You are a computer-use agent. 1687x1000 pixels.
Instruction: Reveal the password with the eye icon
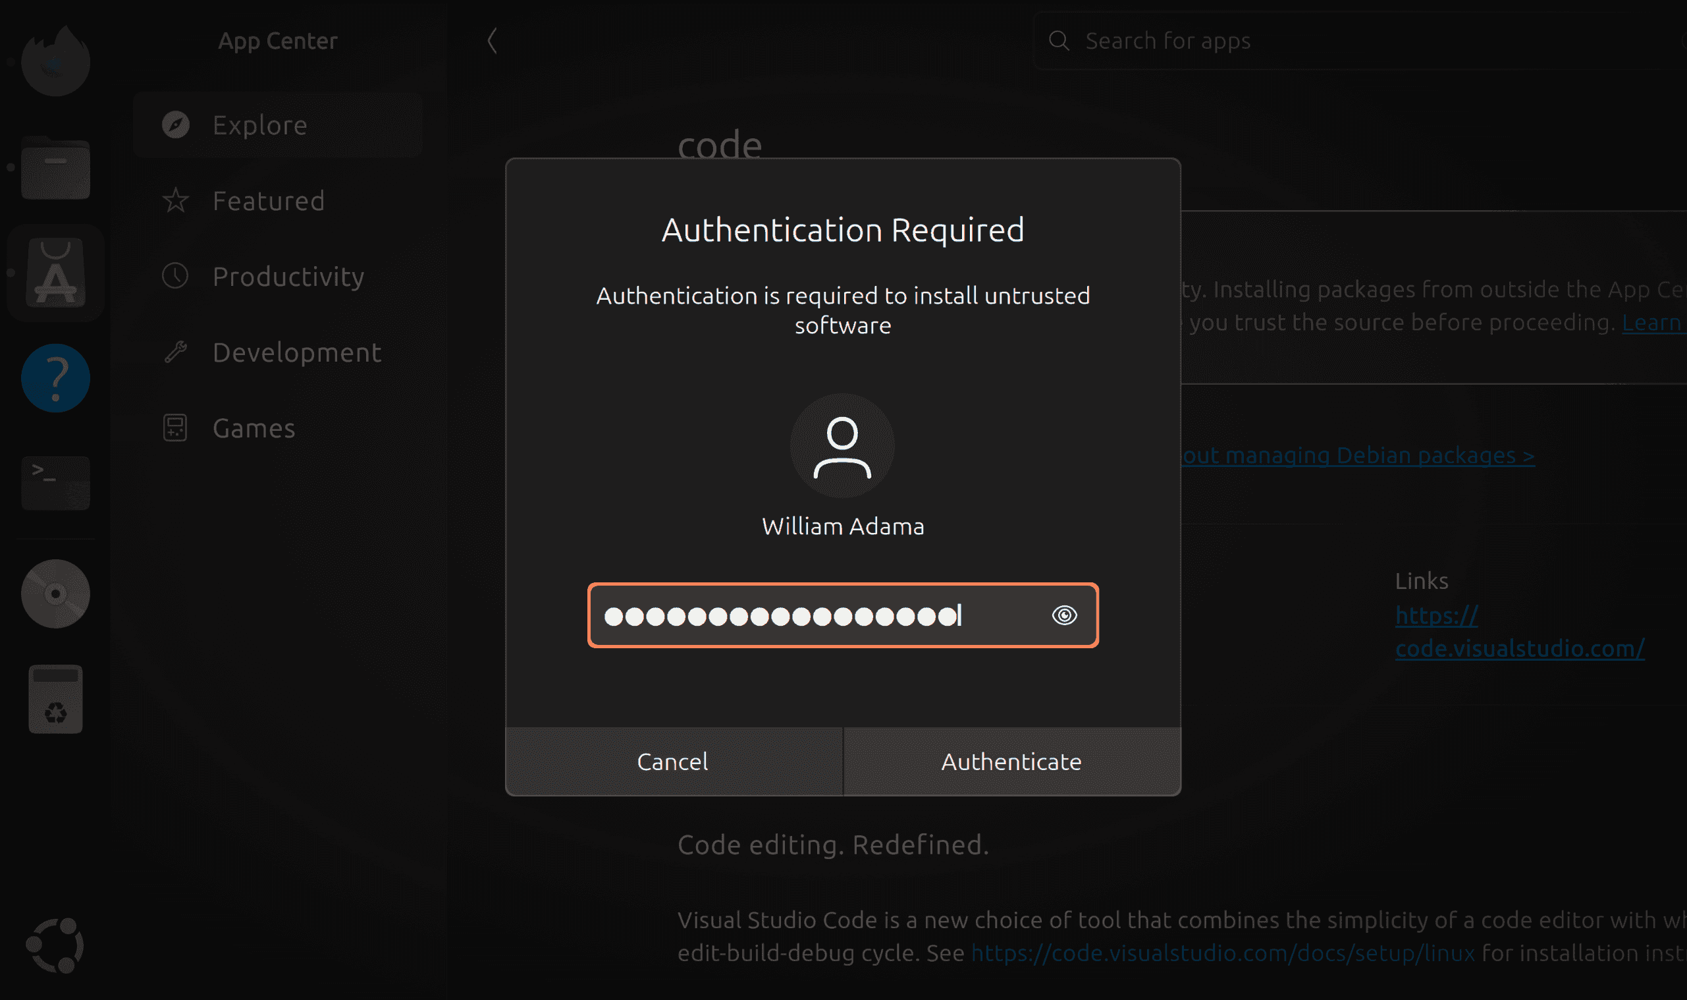pyautogui.click(x=1064, y=615)
